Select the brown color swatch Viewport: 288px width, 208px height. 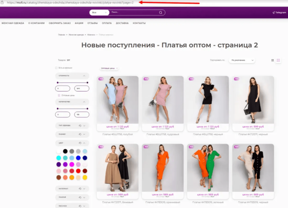tap(59, 177)
